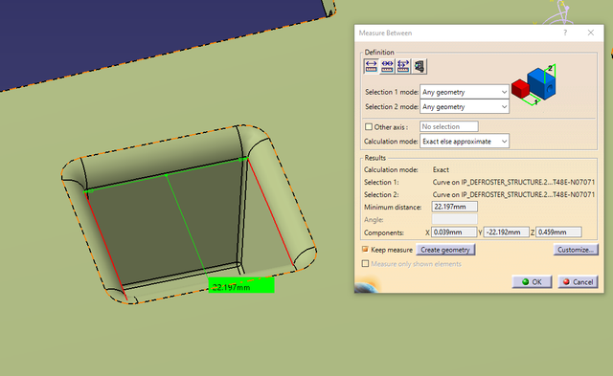Viewport: 613px width, 376px height.
Task: Open Selection 2 mode dropdown
Action: click(x=465, y=106)
